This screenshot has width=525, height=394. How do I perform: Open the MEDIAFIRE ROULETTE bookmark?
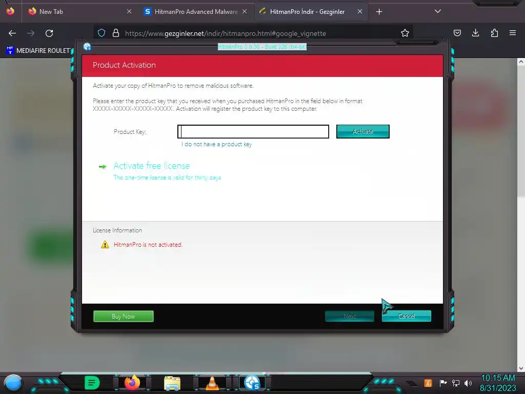(x=39, y=51)
